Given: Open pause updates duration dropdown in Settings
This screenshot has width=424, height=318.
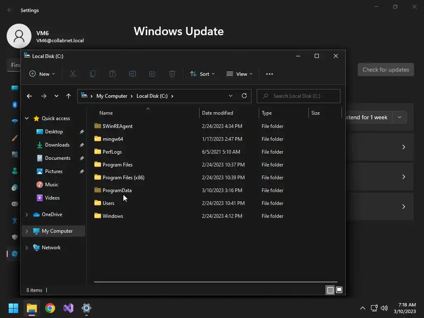Looking at the screenshot, I should coord(400,117).
